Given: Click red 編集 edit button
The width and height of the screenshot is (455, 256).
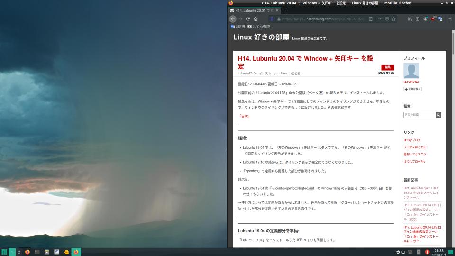Looking at the screenshot, I should pyautogui.click(x=387, y=67).
